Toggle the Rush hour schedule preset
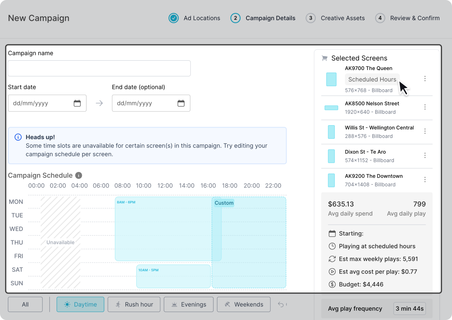Viewport: 452px width, 320px height. coord(134,305)
